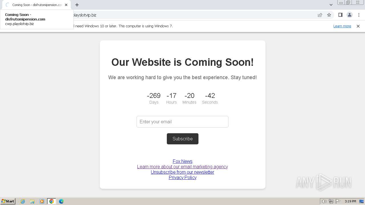Open the Windows Start menu

tap(8, 201)
